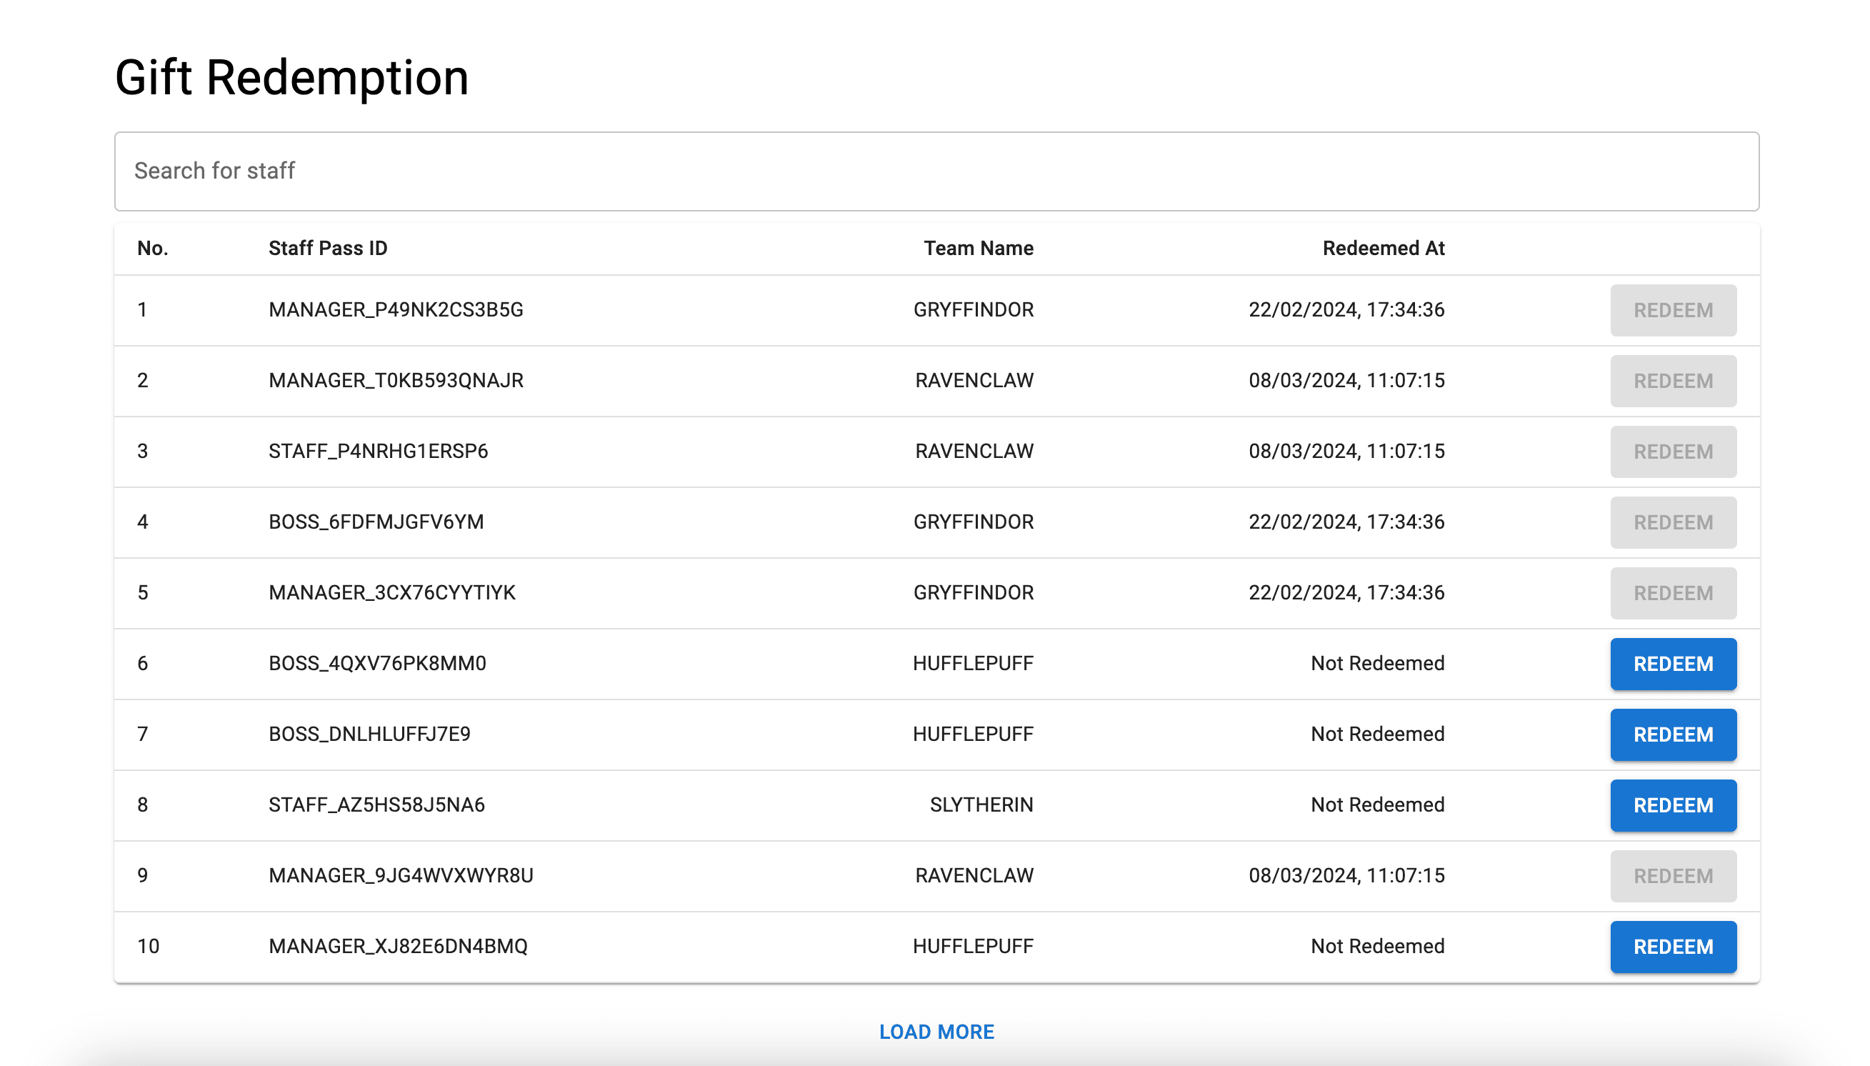Redeem gift for MANAGER_XJ82E6DN4BMQ
Screen dimensions: 1870x1066
(1671, 946)
